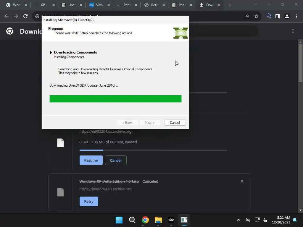Click the arrow beside Downloading Components
The width and height of the screenshot is (303, 227).
[x=51, y=52]
